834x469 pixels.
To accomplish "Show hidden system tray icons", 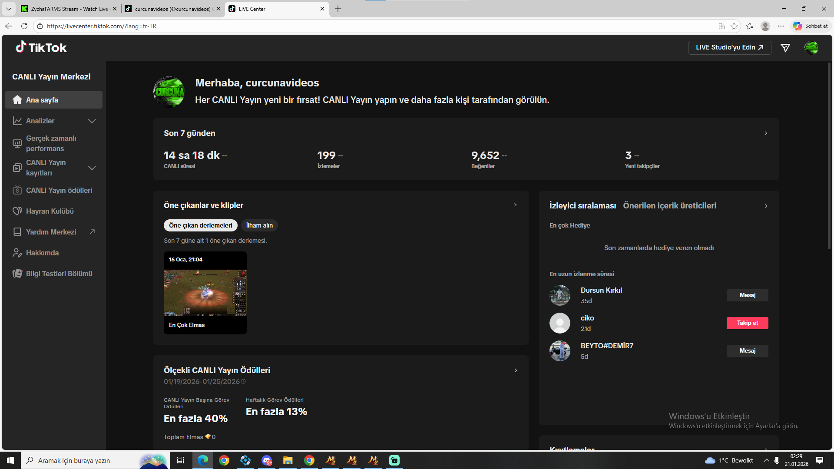I will [x=766, y=460].
